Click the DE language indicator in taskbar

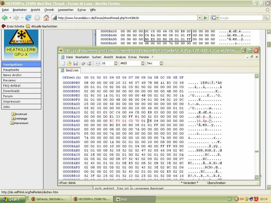[229, 199]
